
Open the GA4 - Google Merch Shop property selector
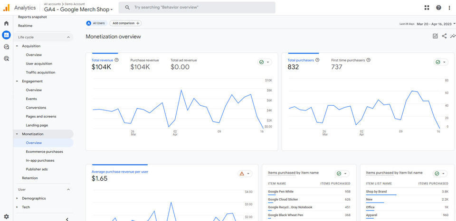tap(78, 9)
